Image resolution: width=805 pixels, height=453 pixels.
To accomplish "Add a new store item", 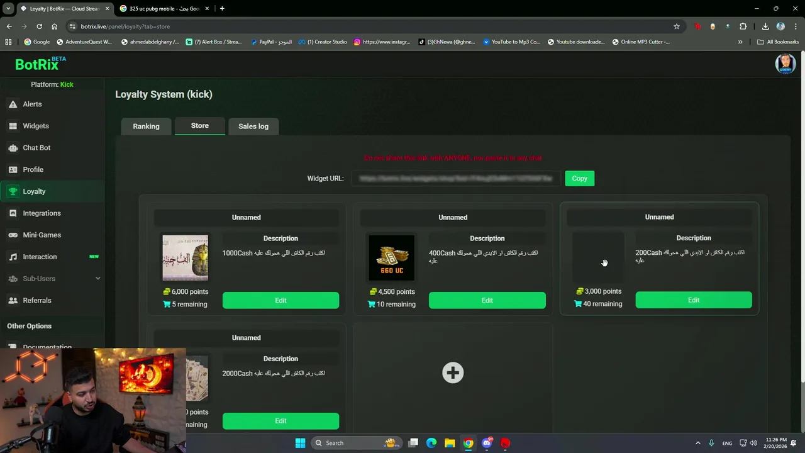I will pyautogui.click(x=453, y=372).
